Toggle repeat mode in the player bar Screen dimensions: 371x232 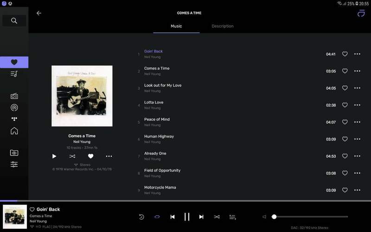[x=157, y=217]
